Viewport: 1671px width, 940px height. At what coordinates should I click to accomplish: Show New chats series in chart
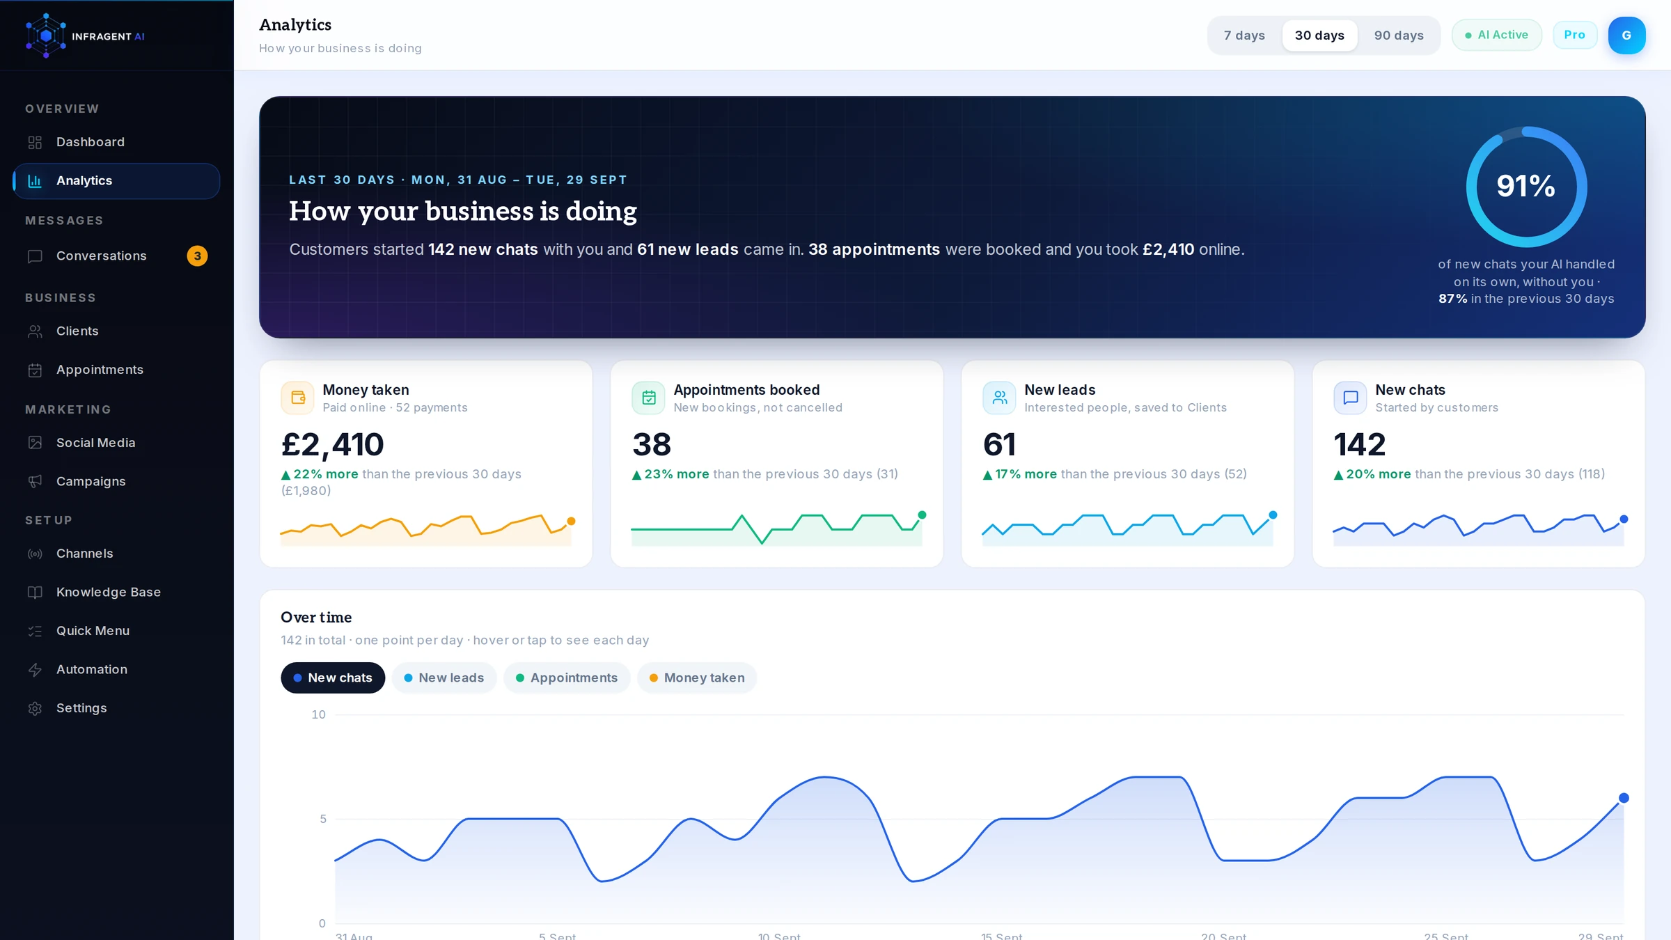pyautogui.click(x=333, y=677)
